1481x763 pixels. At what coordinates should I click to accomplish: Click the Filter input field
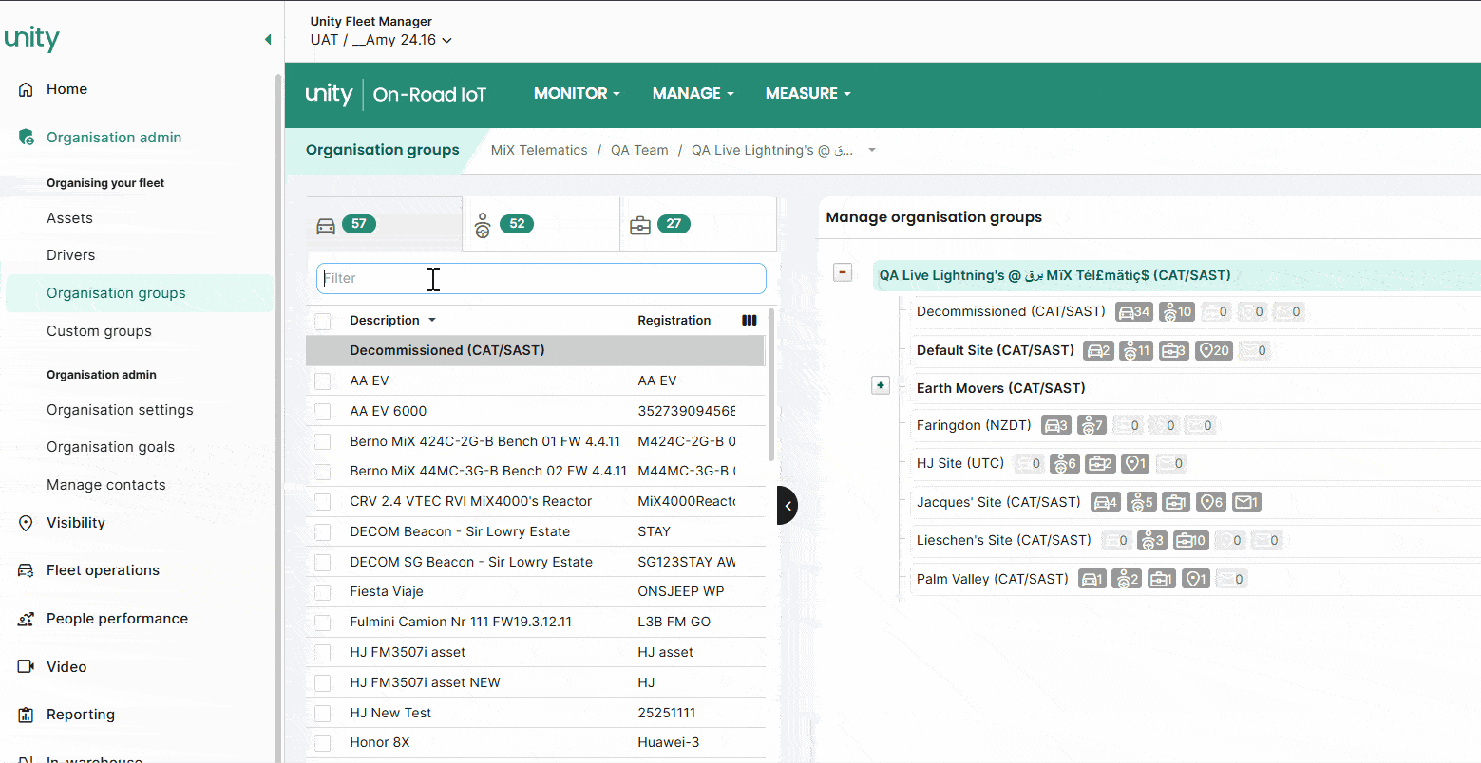pyautogui.click(x=541, y=279)
